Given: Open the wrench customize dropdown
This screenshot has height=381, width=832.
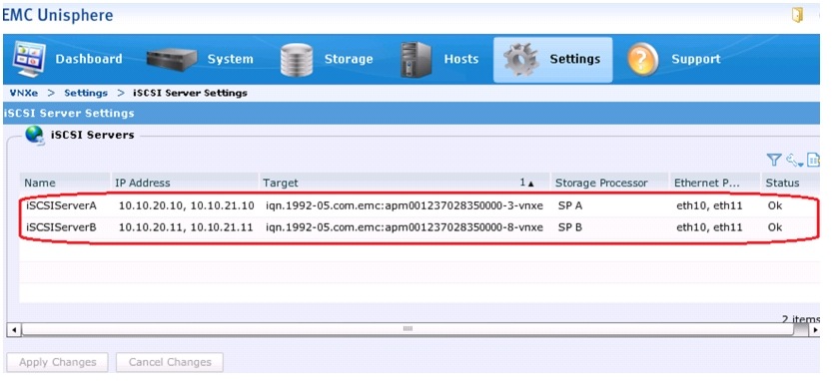Looking at the screenshot, I should tap(794, 160).
